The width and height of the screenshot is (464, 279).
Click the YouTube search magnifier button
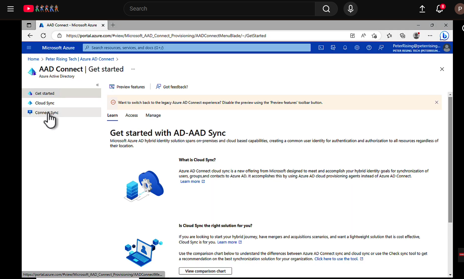(x=326, y=9)
